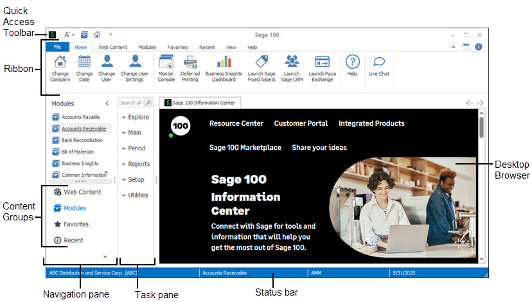Select Bank Reconciliation in the module list
Image resolution: width=532 pixels, height=302 pixels.
click(82, 140)
